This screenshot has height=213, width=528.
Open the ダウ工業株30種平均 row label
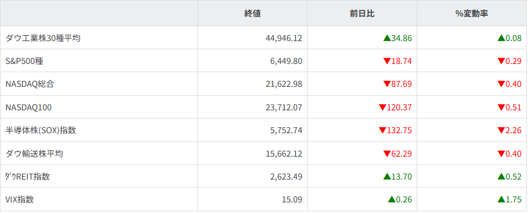click(x=43, y=38)
